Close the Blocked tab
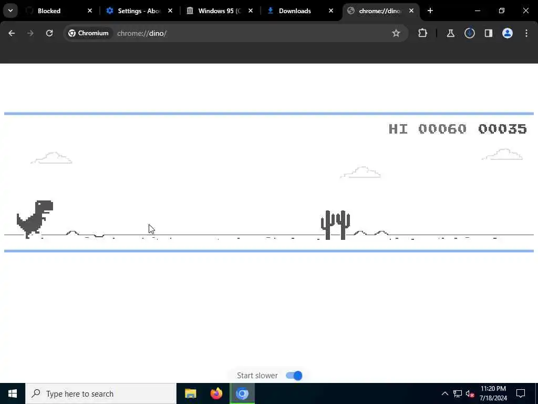This screenshot has height=404, width=538. tap(90, 11)
